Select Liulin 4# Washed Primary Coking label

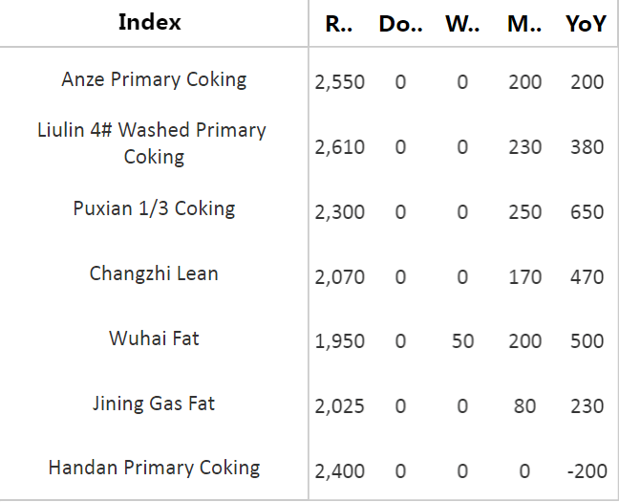(x=152, y=143)
